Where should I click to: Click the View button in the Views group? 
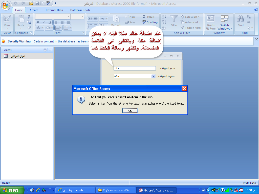pos(7,22)
